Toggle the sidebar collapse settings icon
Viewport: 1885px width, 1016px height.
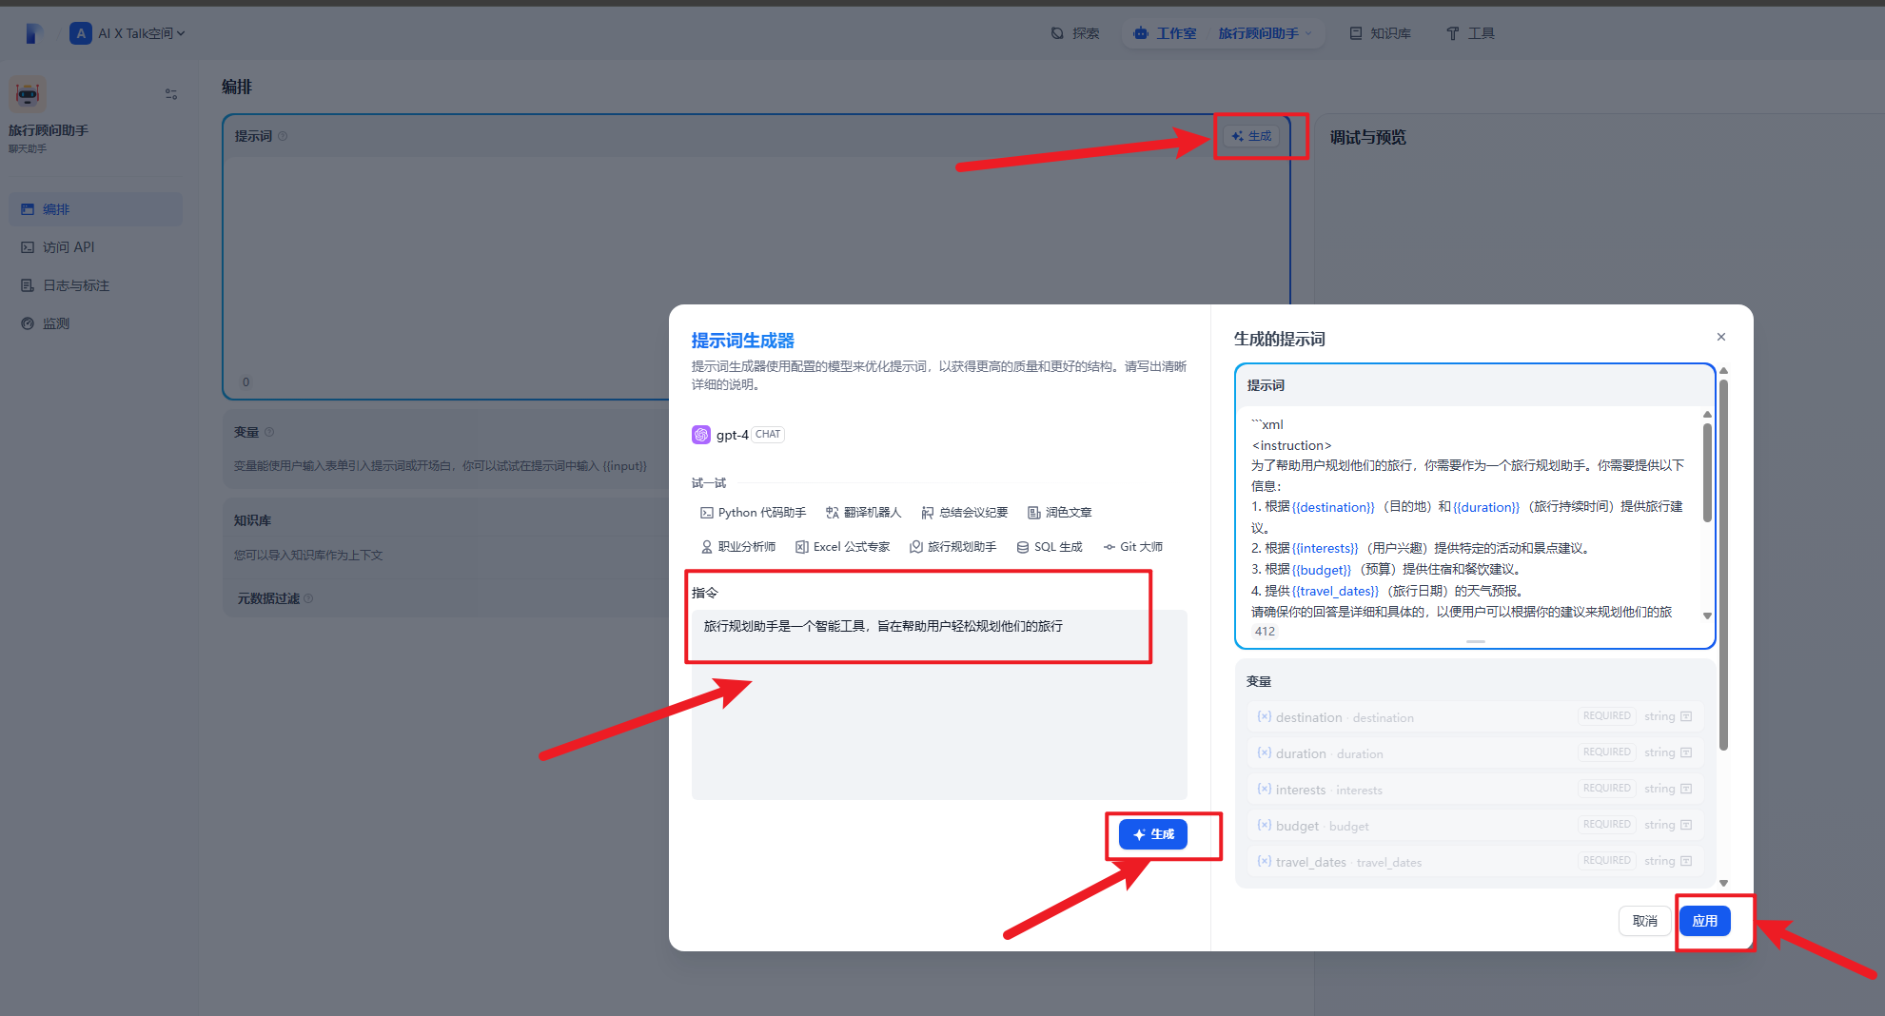tap(171, 94)
